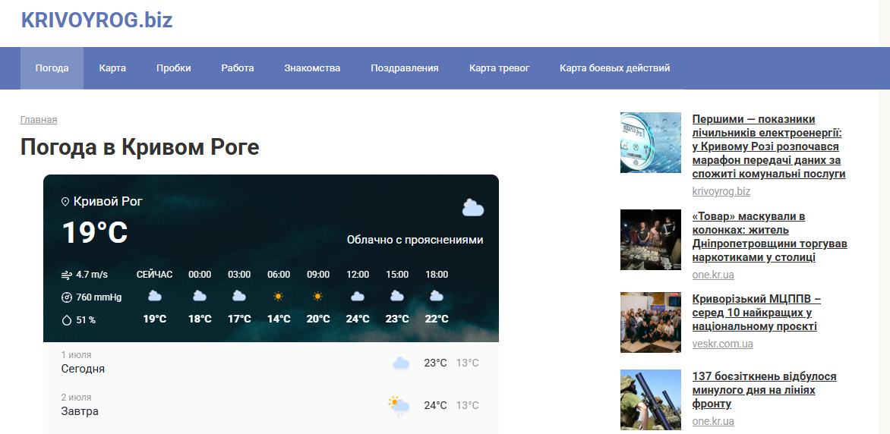Click the sun-and-cloud icon for Завтра row
The width and height of the screenshot is (890, 434).
pyautogui.click(x=399, y=406)
